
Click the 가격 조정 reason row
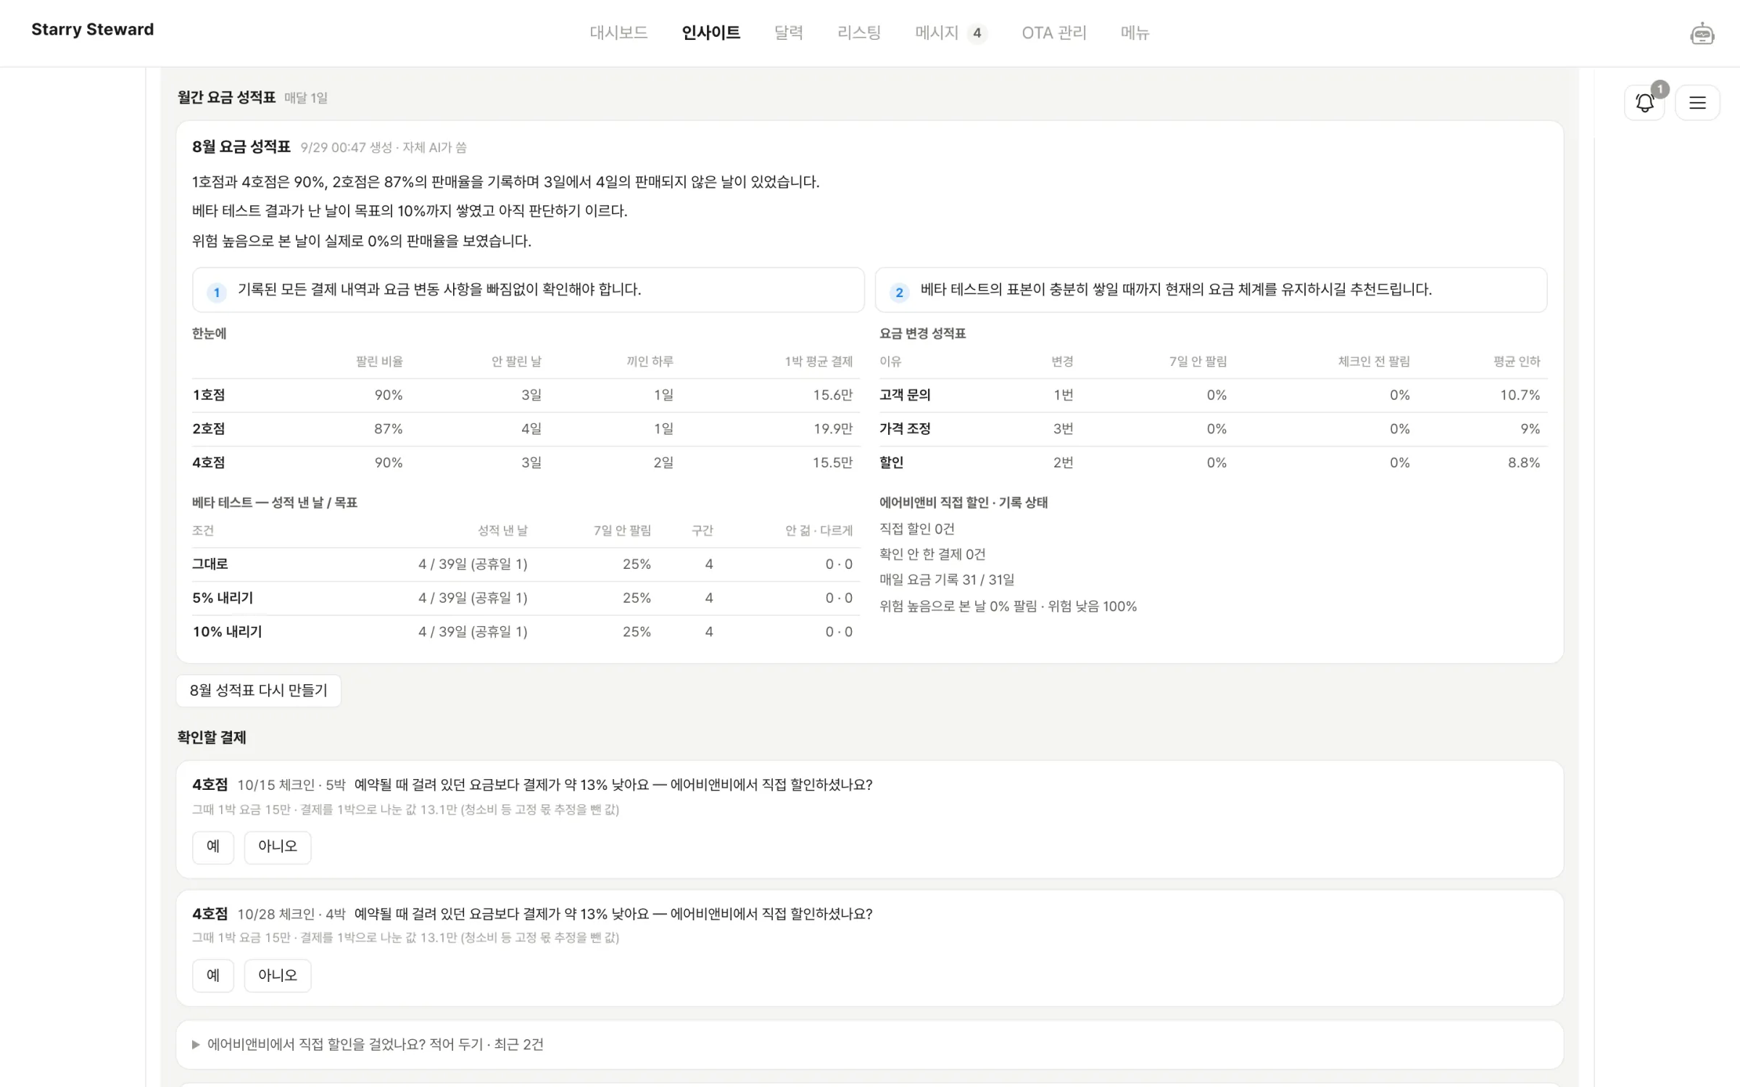pyautogui.click(x=1213, y=429)
